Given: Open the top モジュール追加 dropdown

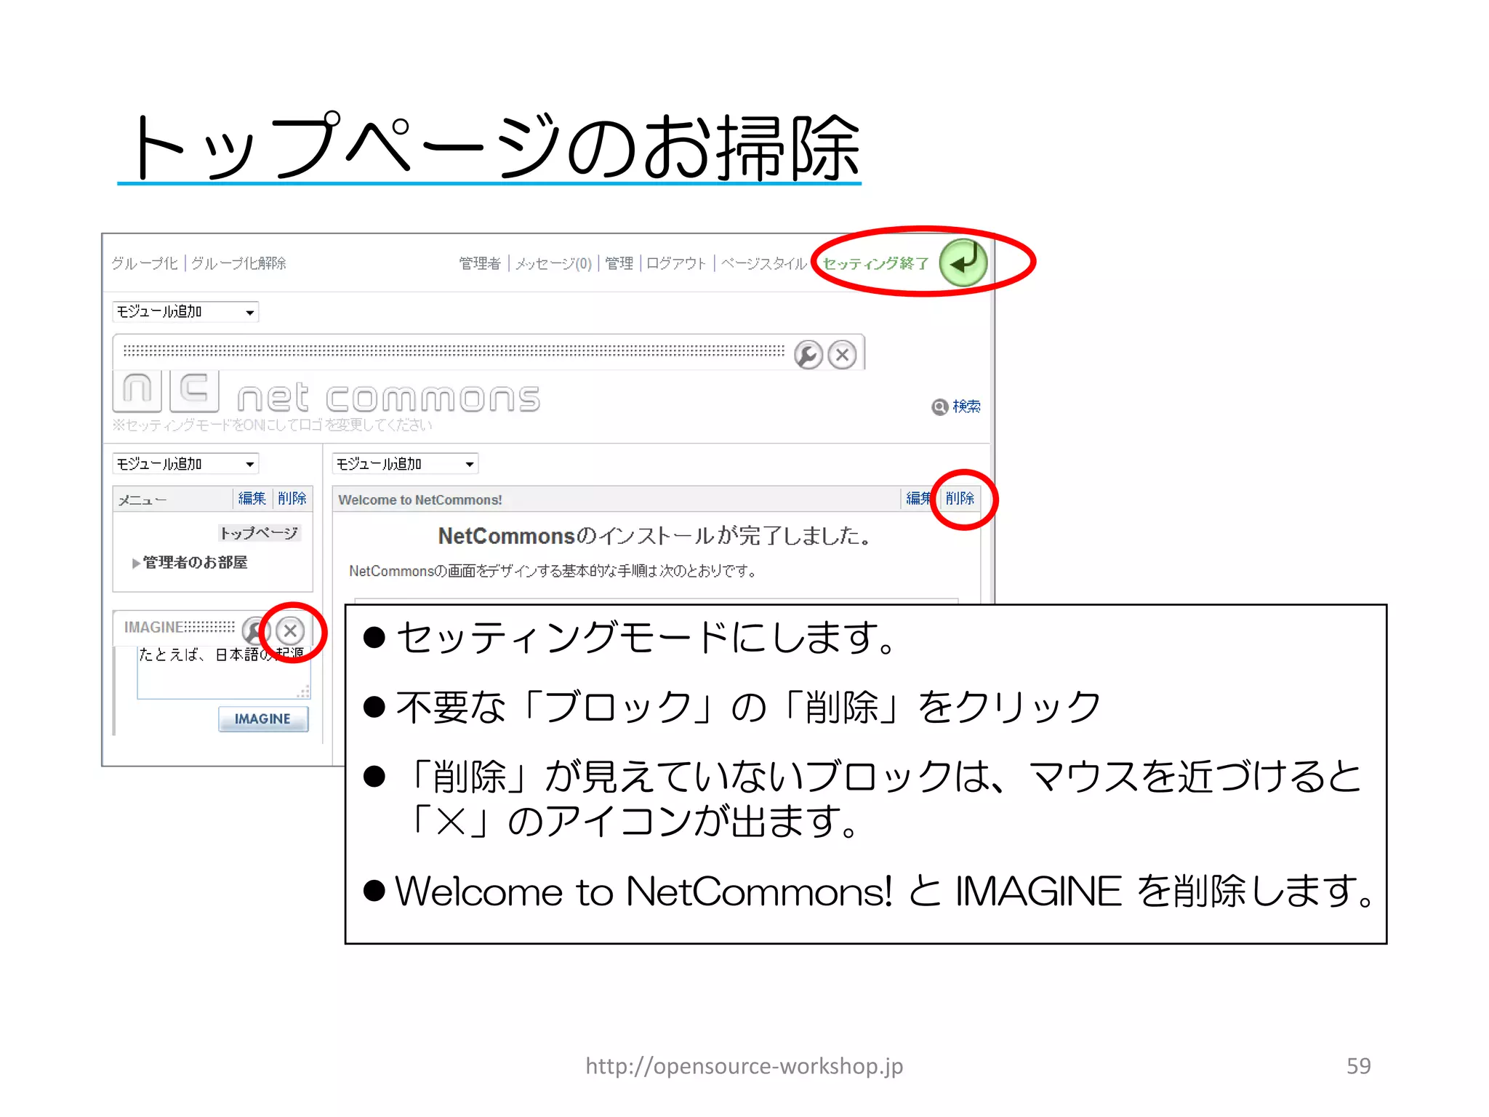Looking at the screenshot, I should pos(185,312).
